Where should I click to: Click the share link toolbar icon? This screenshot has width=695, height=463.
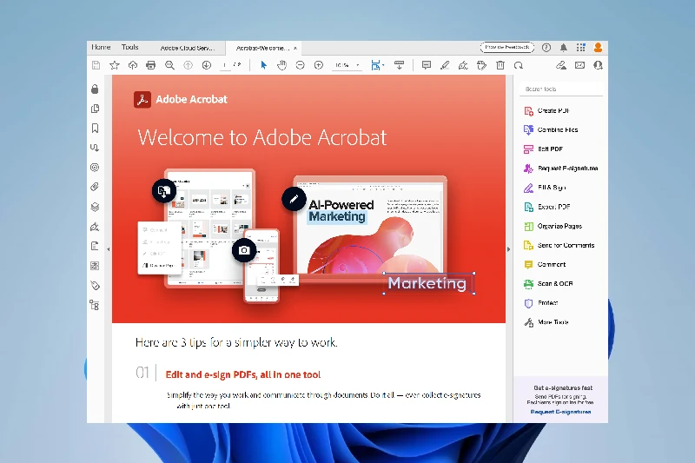click(561, 65)
